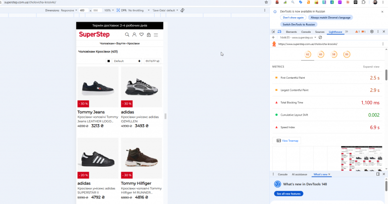Dismiss the DevTools language notification
This screenshot has width=388, height=204.
click(x=382, y=12)
